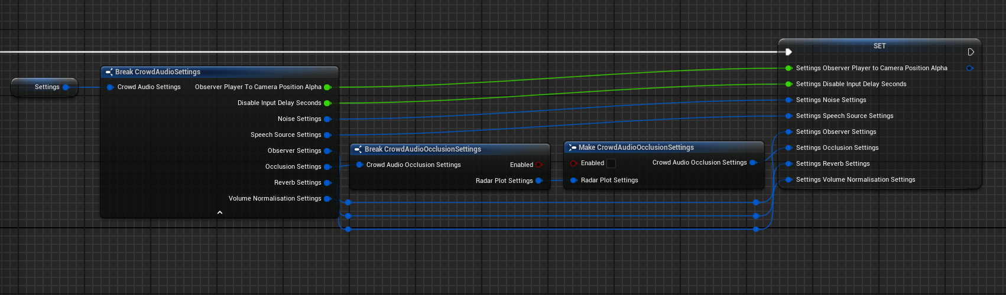Select the Break CrowdAudioOcclusionSettings node header
The height and width of the screenshot is (295, 1006).
tap(423, 149)
